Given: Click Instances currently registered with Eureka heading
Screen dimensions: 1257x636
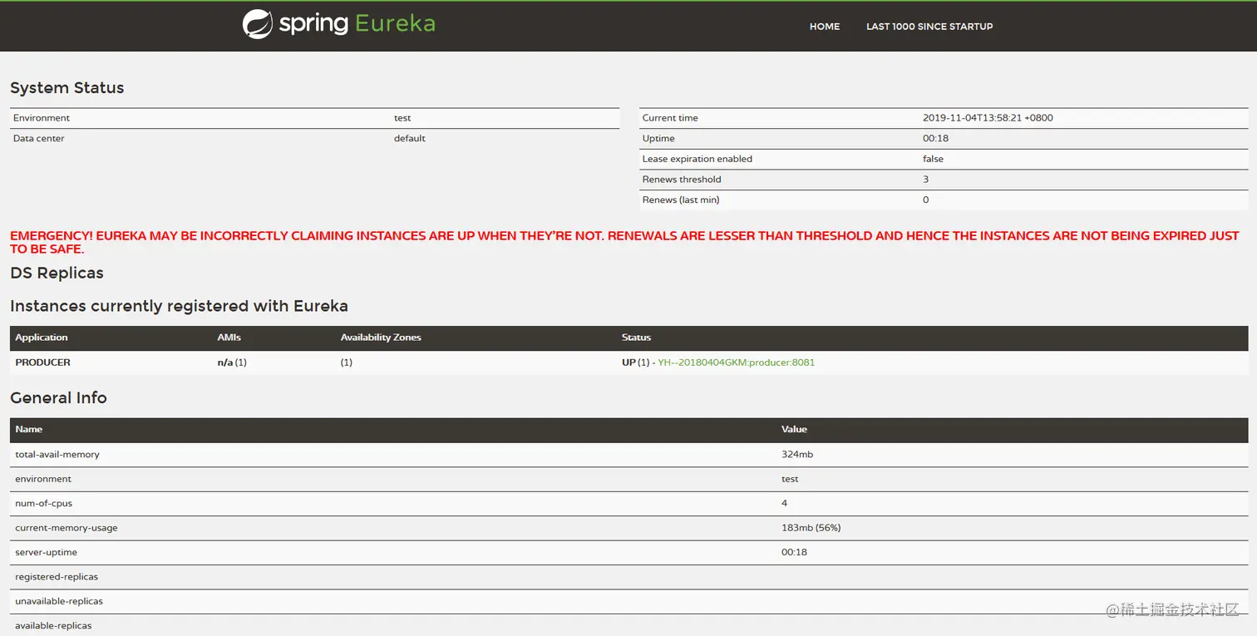Looking at the screenshot, I should coord(179,306).
